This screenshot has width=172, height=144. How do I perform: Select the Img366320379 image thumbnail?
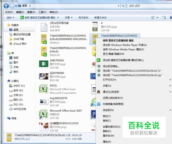pos(44,101)
